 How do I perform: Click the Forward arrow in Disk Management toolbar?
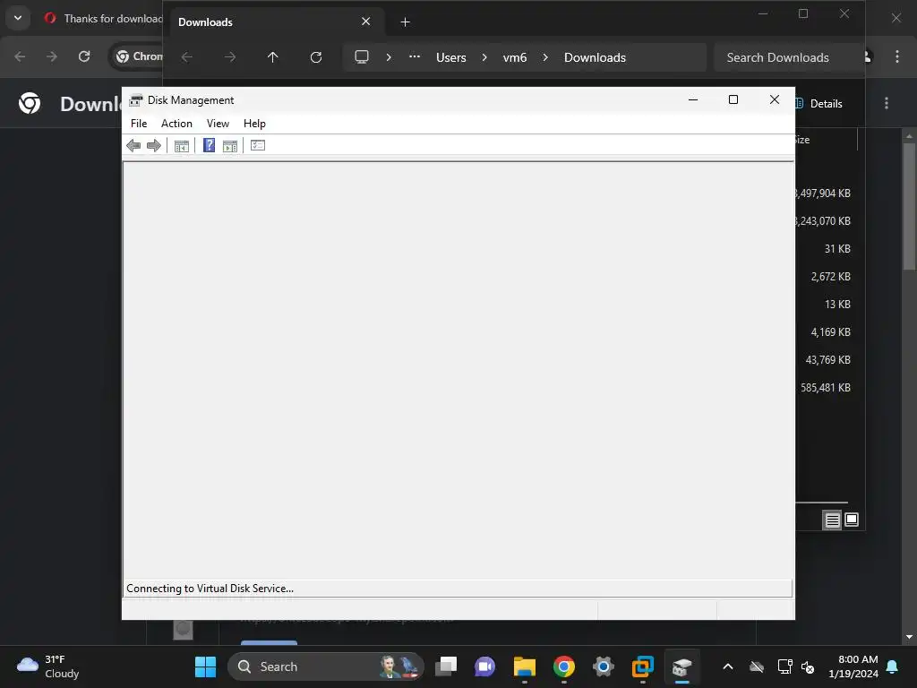coord(154,146)
